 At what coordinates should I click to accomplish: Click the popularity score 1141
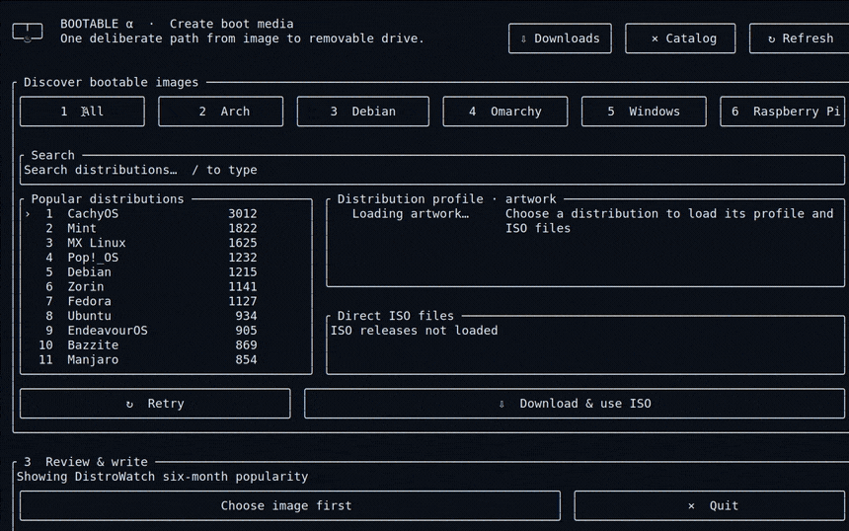(243, 287)
